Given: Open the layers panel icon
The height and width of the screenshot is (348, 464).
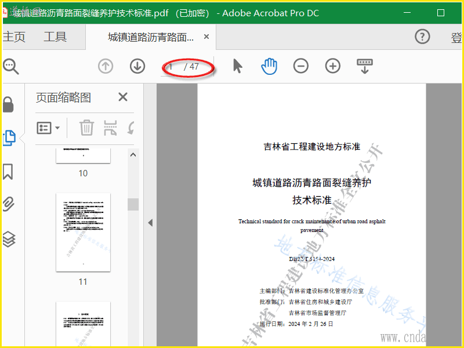Looking at the screenshot, I should pyautogui.click(x=9, y=239).
